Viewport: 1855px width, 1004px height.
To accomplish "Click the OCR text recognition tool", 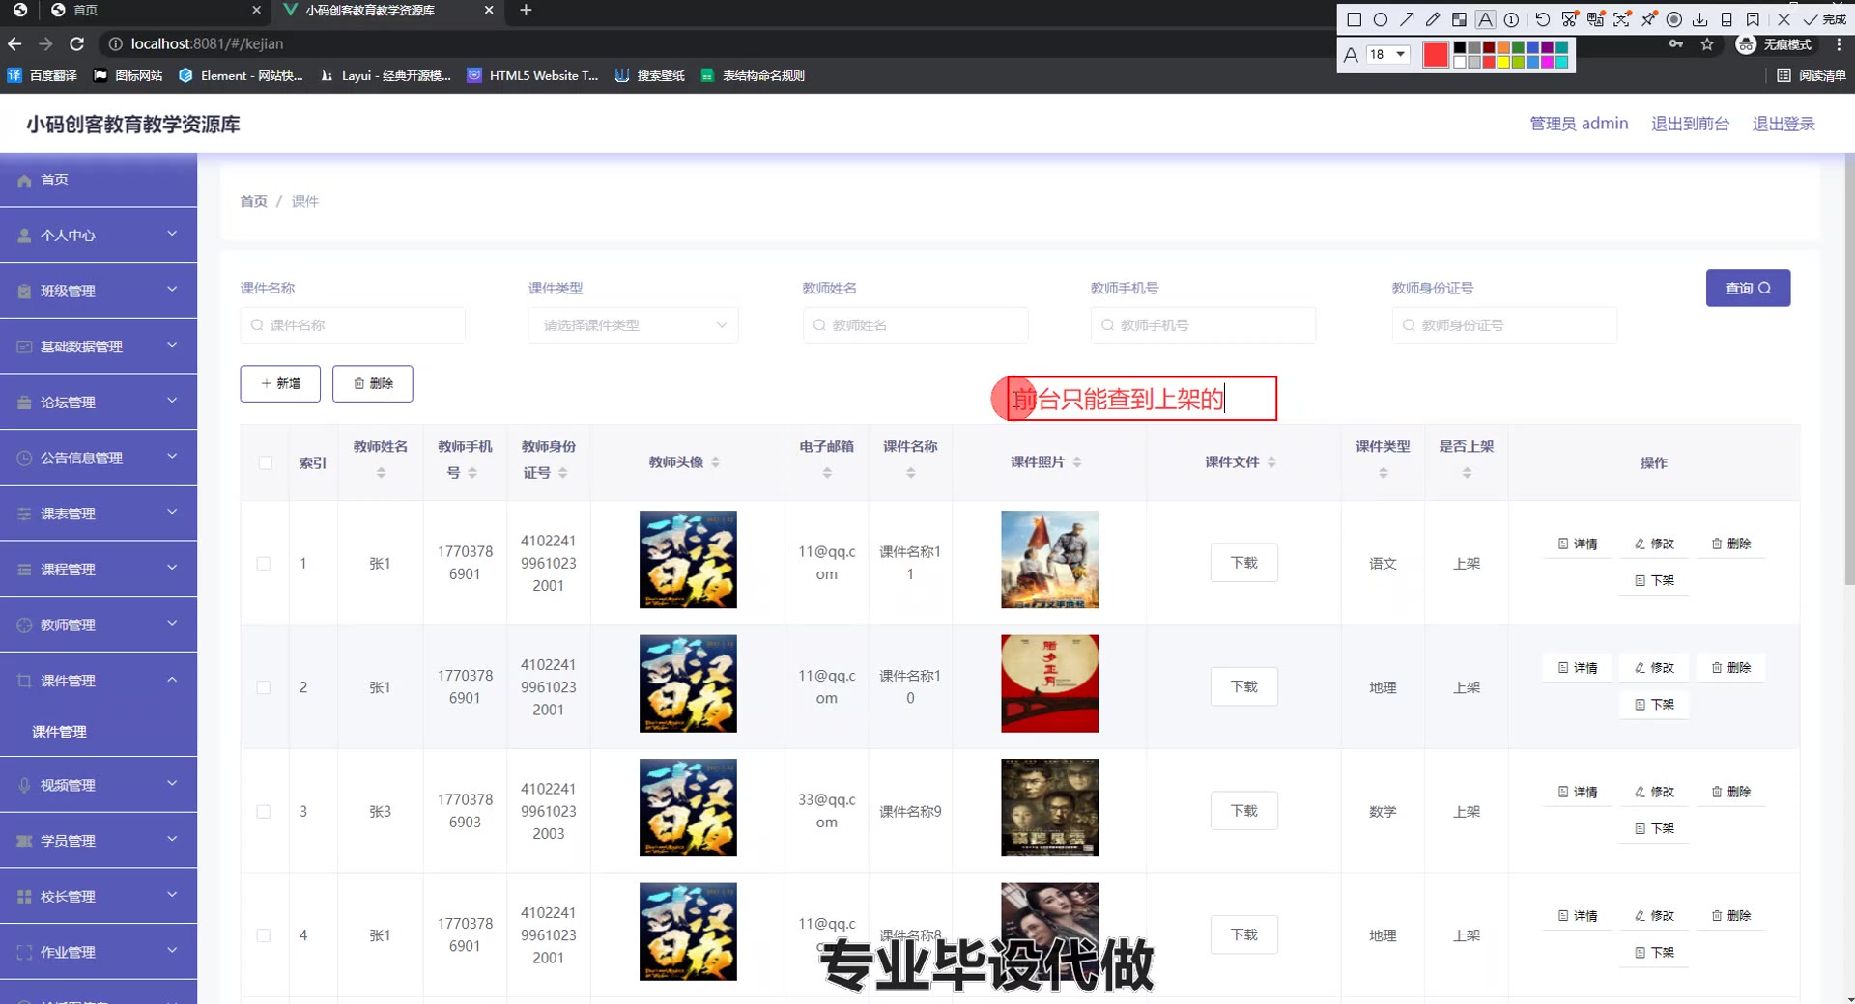I will pyautogui.click(x=1621, y=19).
